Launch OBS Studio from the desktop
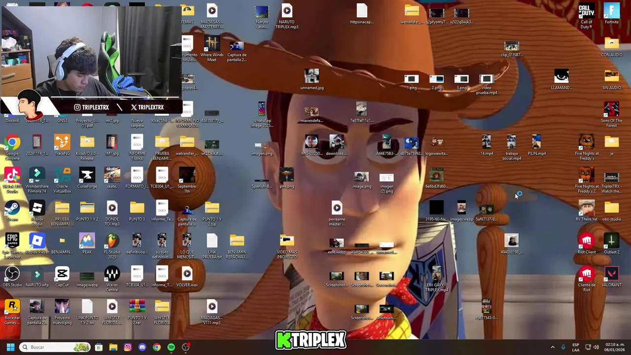 [x=12, y=277]
